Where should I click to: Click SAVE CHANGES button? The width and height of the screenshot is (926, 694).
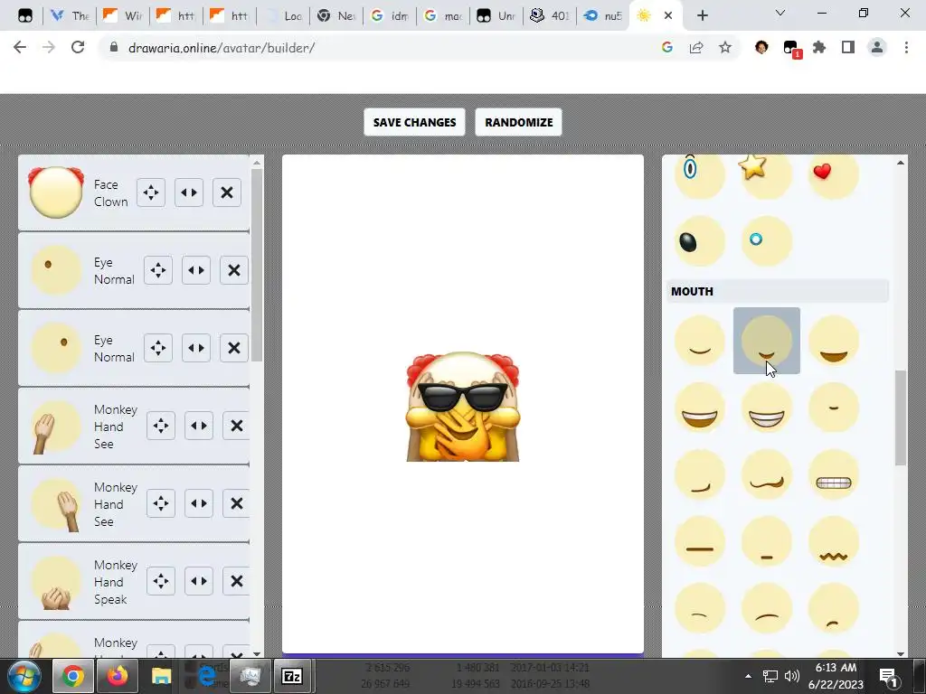coord(414,122)
